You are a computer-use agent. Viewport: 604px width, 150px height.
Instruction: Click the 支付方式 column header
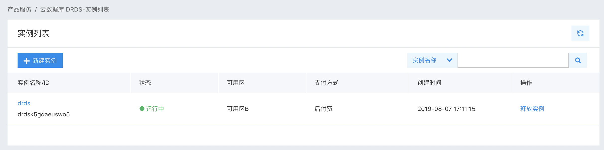click(327, 83)
